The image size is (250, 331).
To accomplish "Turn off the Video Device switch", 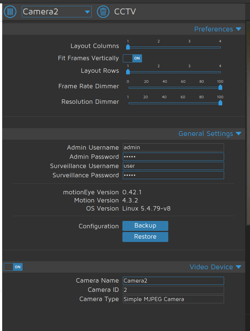I will pos(13,267).
